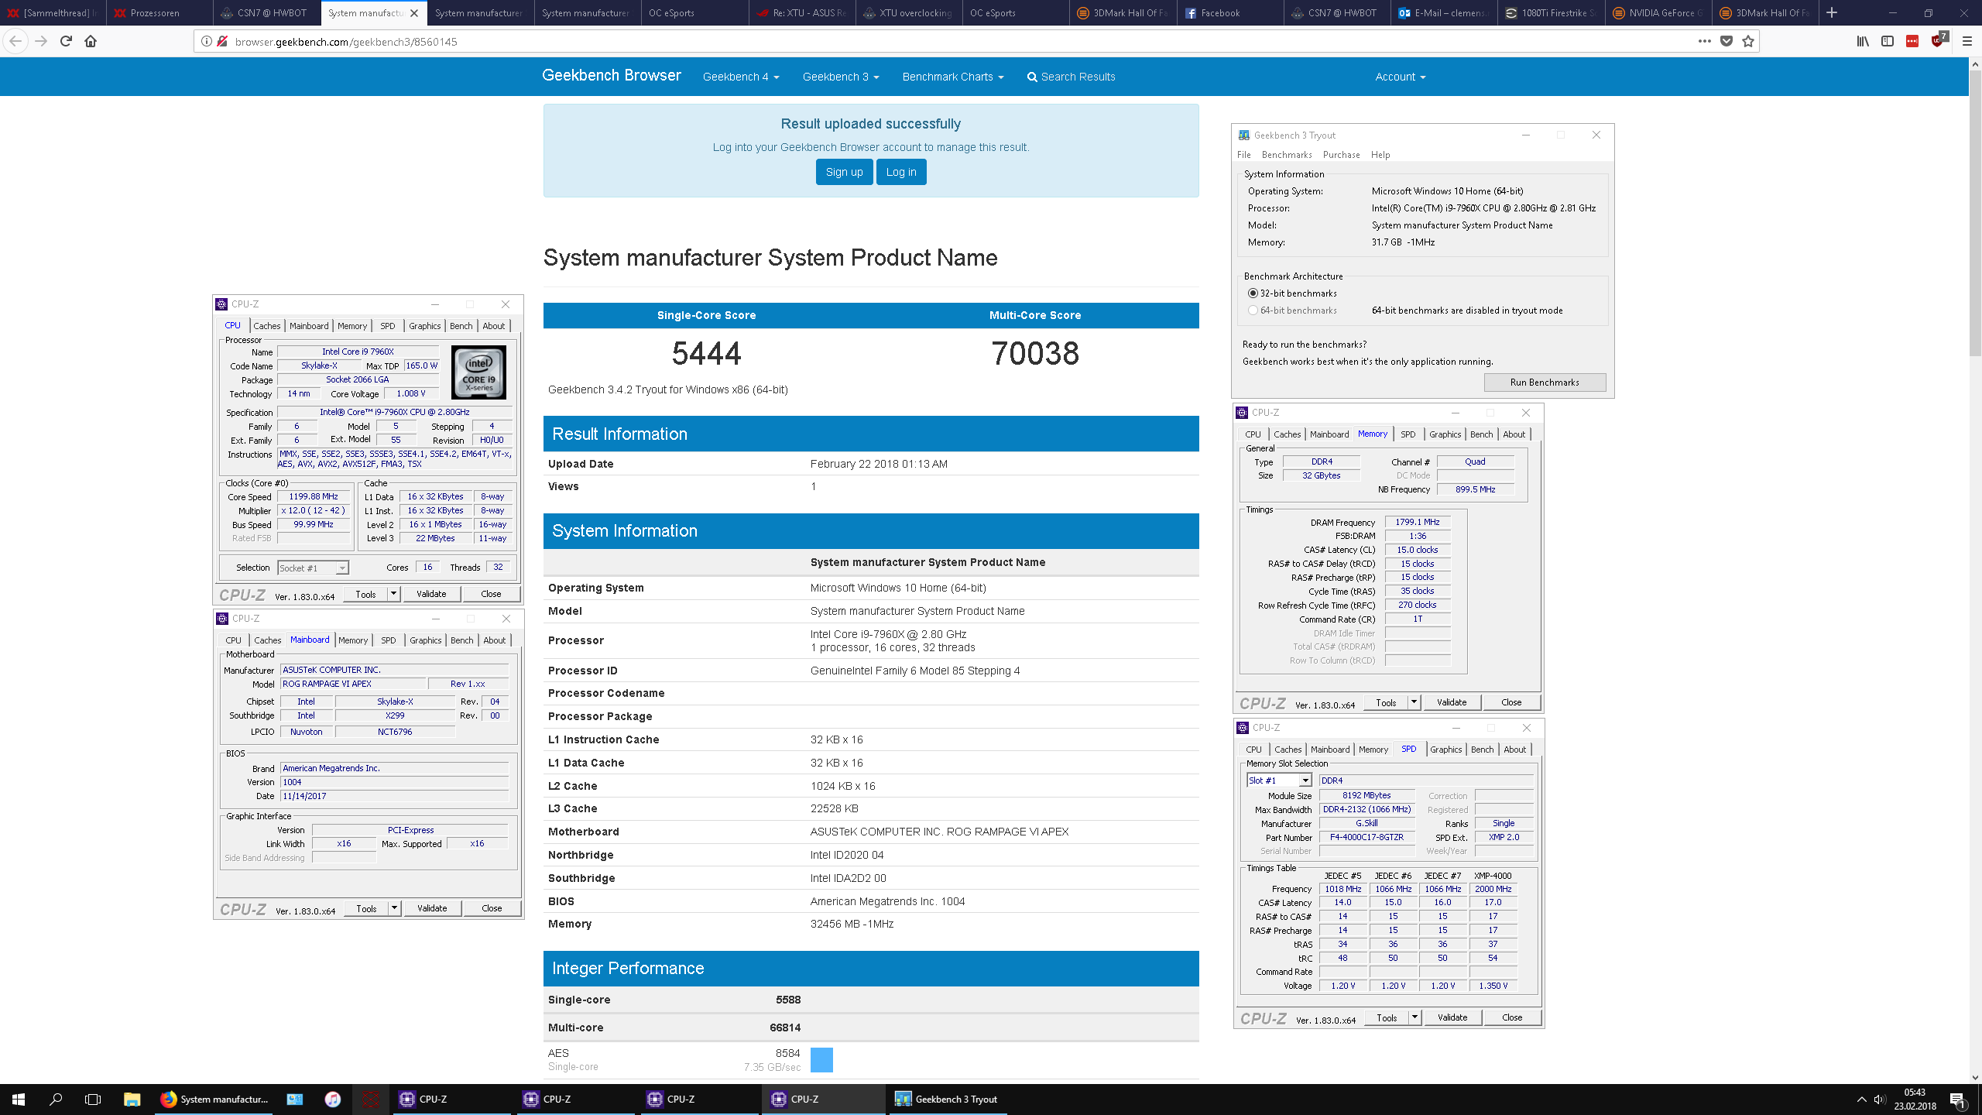
Task: Open Tools dropdown arrow in CPU-Z Mainboard window
Action: click(x=394, y=908)
